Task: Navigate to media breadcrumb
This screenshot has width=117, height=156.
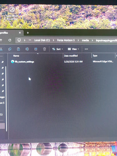Action: click(x=85, y=40)
